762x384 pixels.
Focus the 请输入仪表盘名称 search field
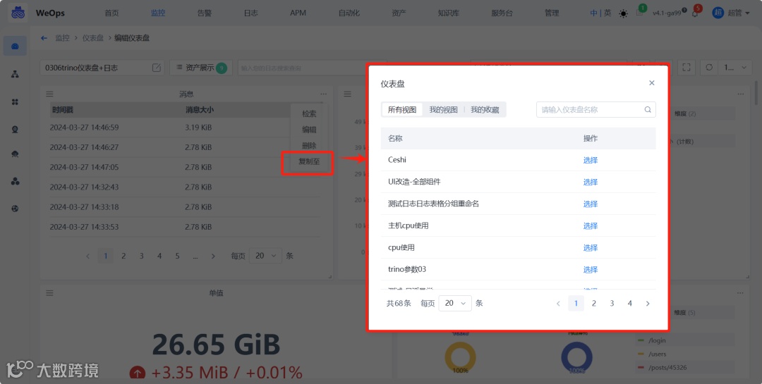(595, 110)
